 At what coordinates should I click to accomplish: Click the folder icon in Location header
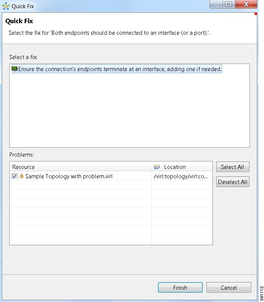coord(157,167)
